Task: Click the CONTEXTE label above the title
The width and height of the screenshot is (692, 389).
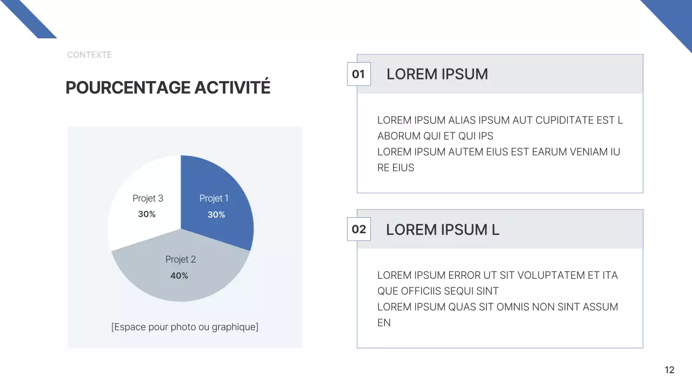Action: [89, 55]
